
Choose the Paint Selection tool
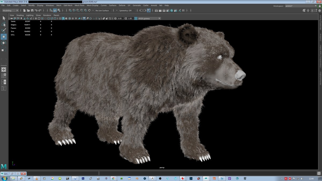tap(4, 31)
